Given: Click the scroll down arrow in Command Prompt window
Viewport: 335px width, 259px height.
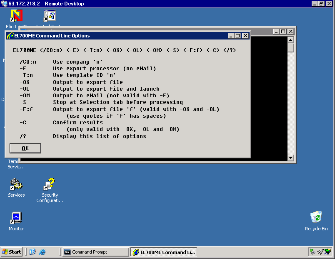Looking at the screenshot, I should click(290, 158).
